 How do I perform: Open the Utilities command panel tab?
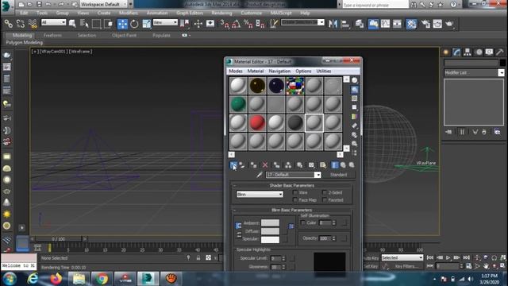(x=499, y=52)
